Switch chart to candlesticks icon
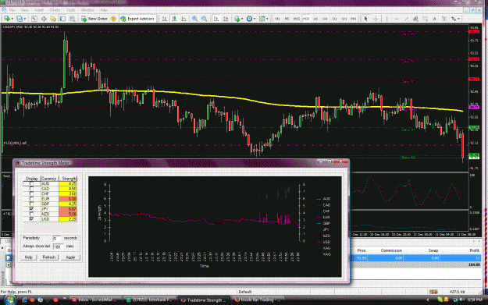Screen dimensions: 488x305 174,19
